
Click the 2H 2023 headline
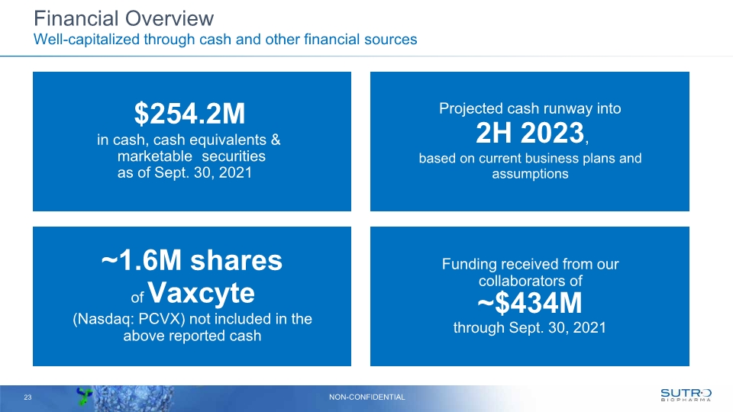pyautogui.click(x=528, y=134)
